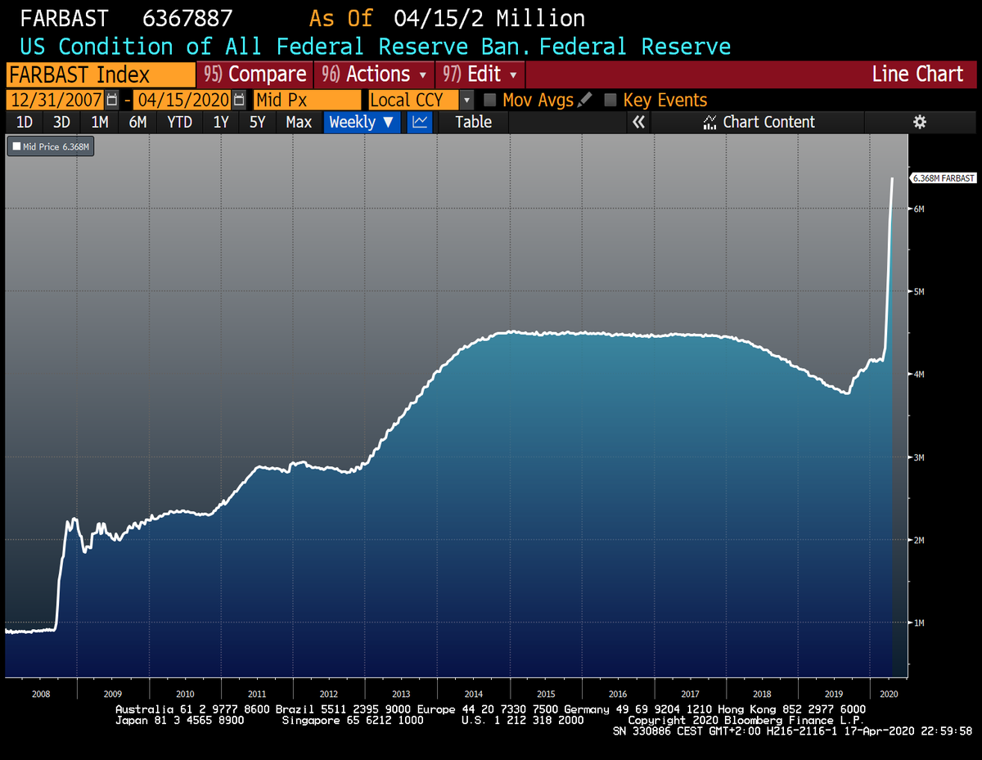Select the Max time range tab

(299, 122)
